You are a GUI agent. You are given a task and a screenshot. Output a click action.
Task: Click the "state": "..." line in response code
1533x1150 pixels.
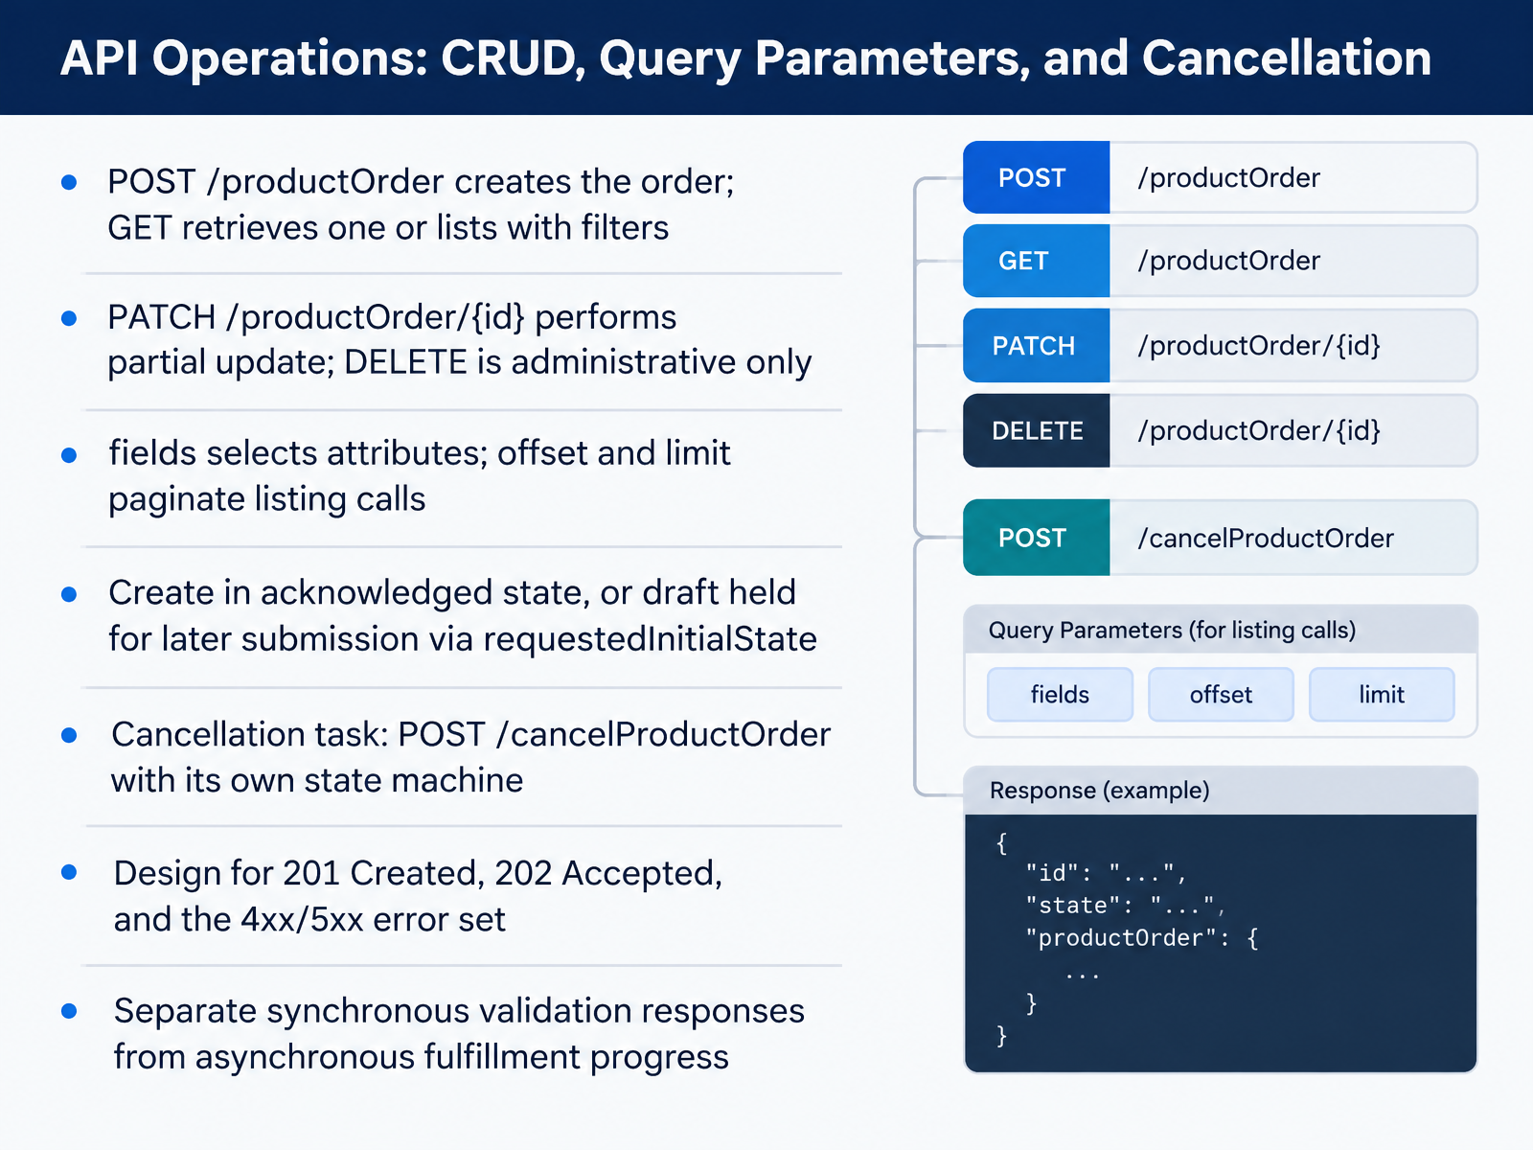point(1125,906)
